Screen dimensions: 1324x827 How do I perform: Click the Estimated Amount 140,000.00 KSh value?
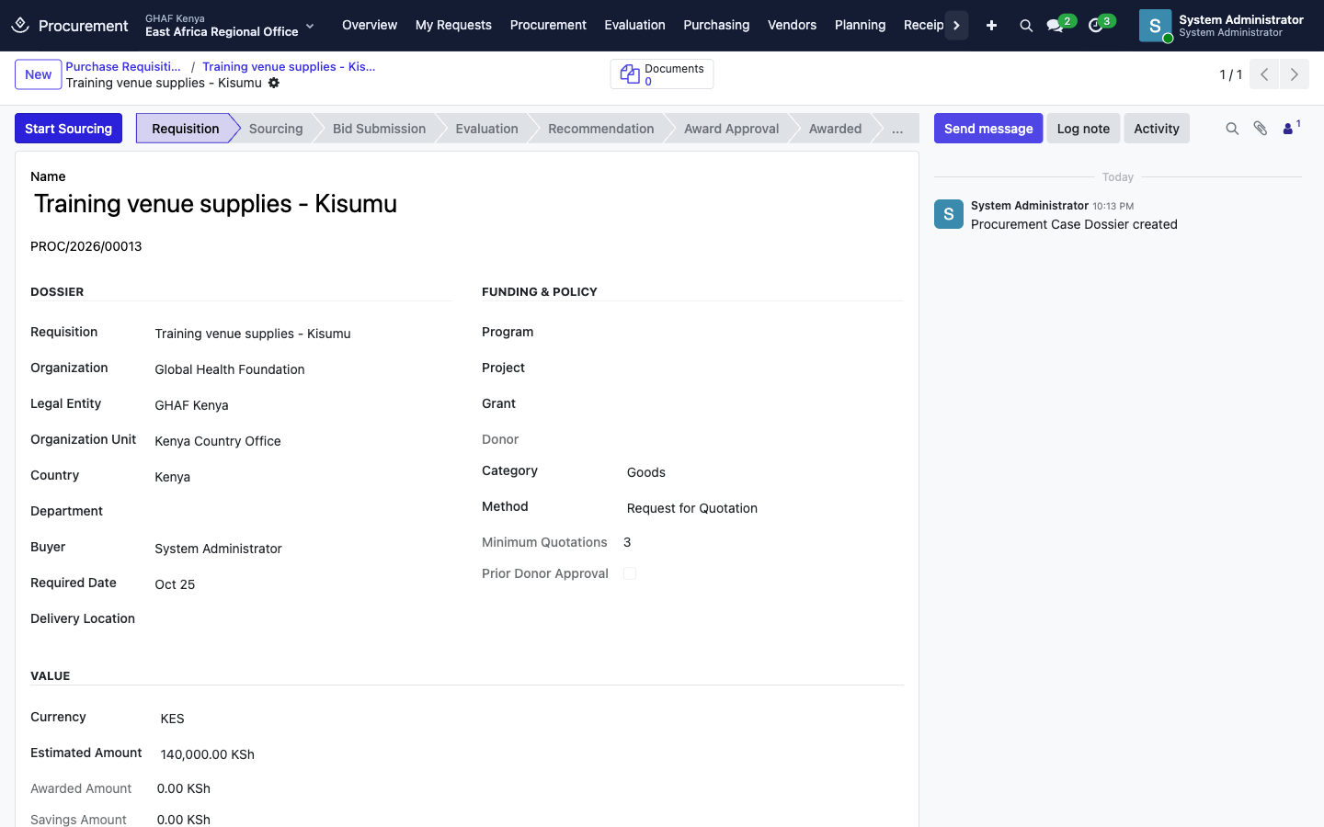tap(208, 754)
